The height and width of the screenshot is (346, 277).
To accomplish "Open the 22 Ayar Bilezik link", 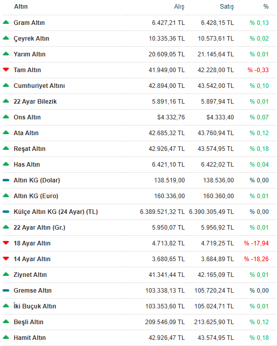I will click(35, 101).
